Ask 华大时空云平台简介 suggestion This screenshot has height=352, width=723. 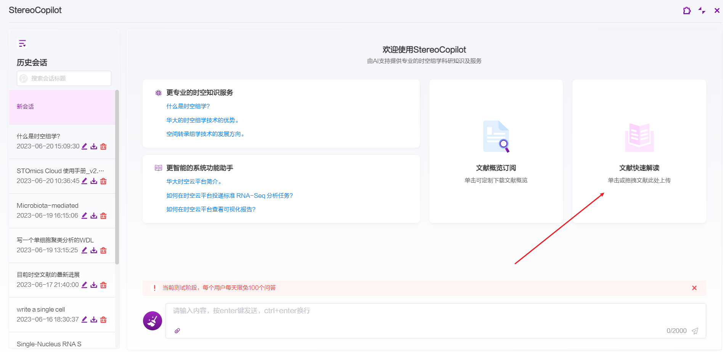coord(194,182)
